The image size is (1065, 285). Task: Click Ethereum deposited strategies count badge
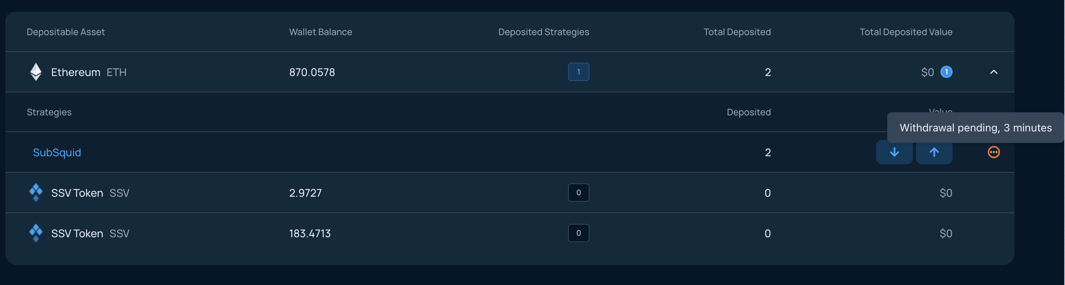click(578, 72)
